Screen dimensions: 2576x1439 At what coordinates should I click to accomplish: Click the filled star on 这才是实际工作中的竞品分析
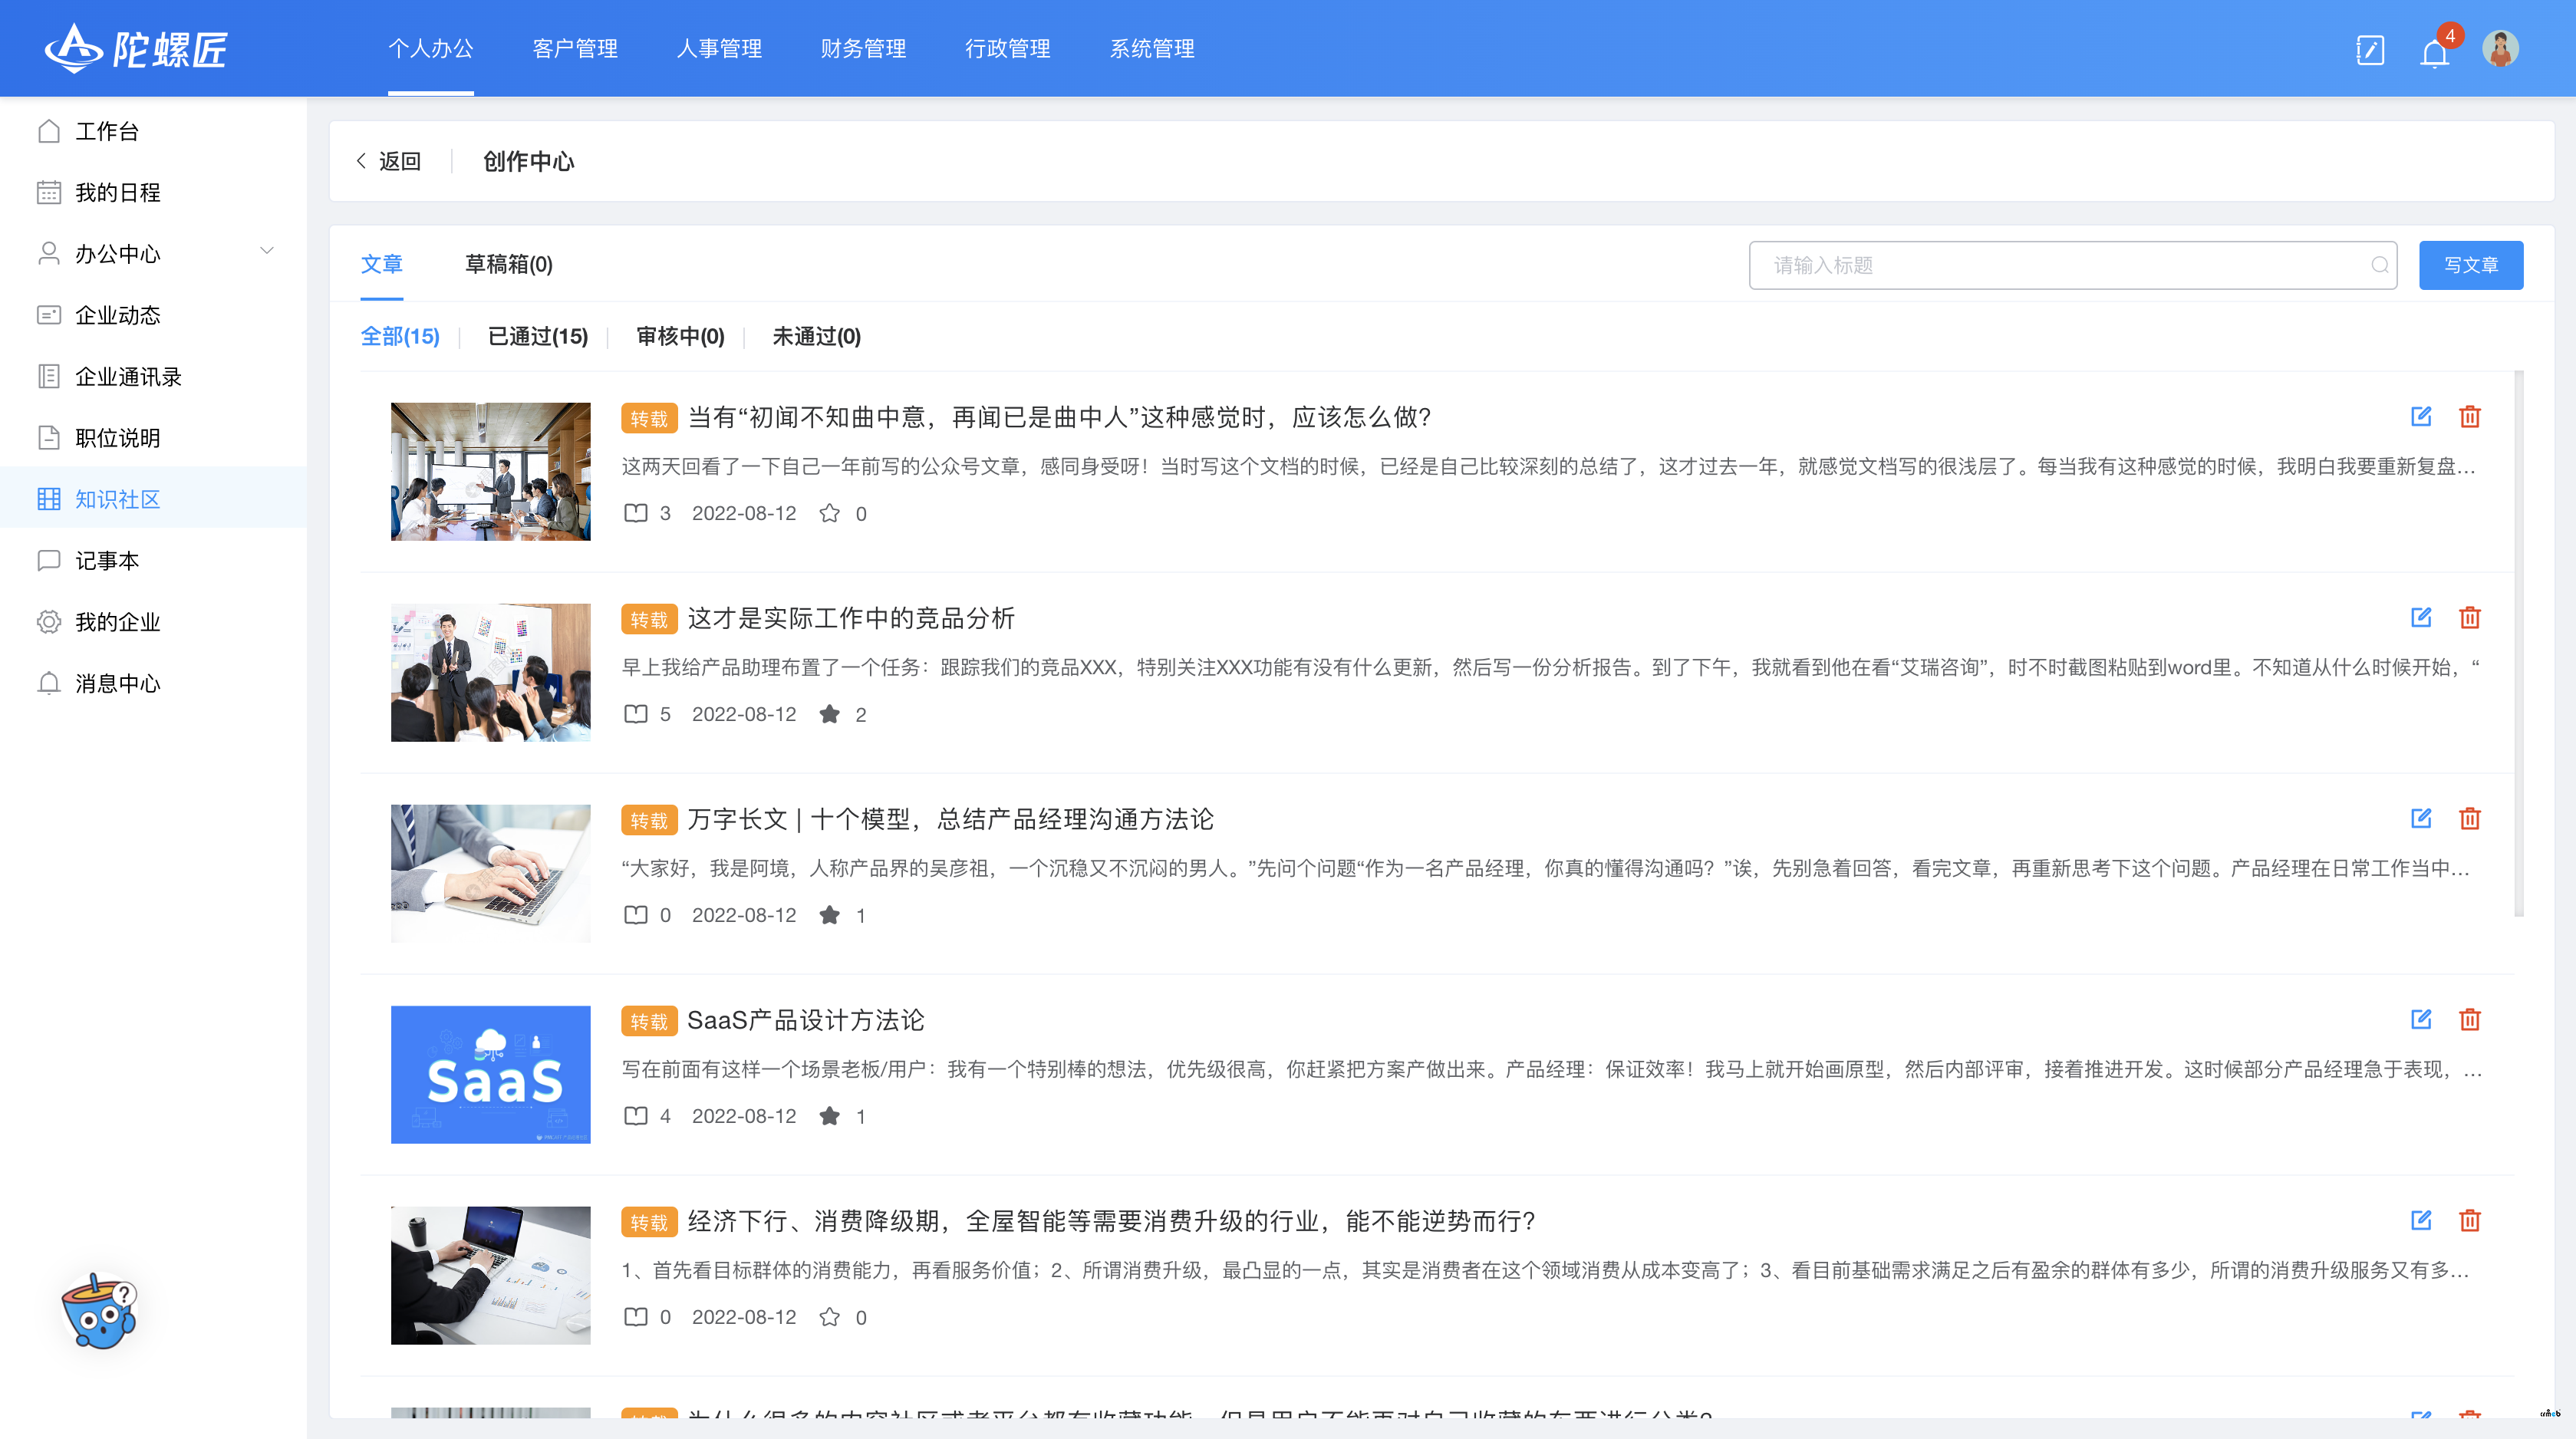[829, 714]
